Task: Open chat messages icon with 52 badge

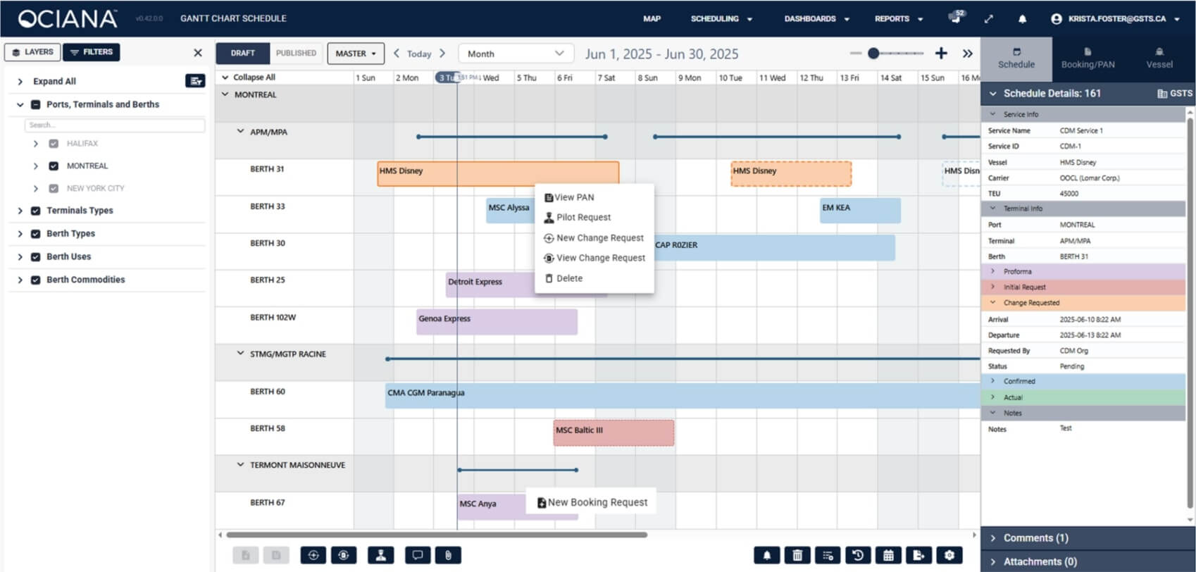Action: pos(956,18)
